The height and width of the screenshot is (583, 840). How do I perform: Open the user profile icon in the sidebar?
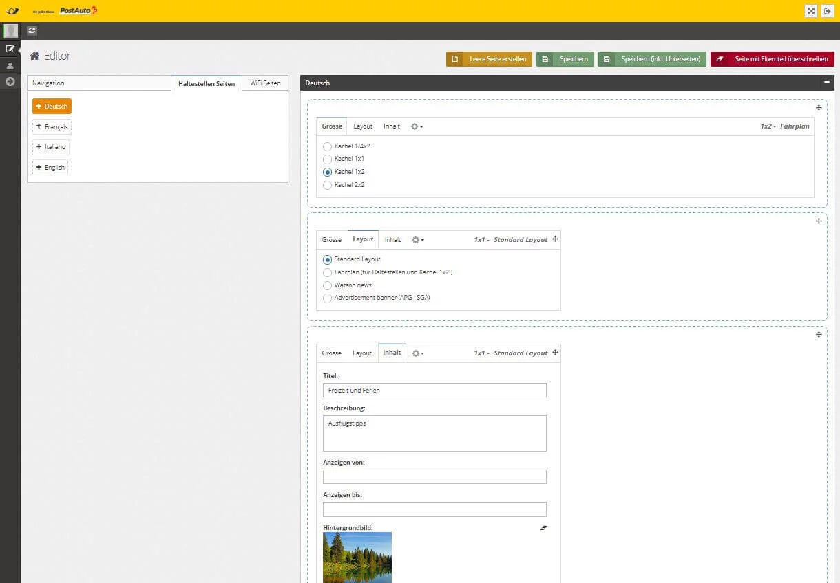point(10,65)
